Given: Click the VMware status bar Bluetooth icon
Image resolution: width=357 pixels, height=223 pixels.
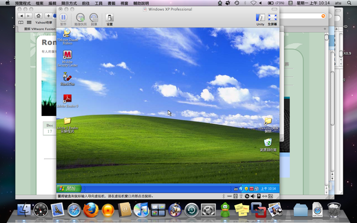Looking at the screenshot, I should click(224, 196).
